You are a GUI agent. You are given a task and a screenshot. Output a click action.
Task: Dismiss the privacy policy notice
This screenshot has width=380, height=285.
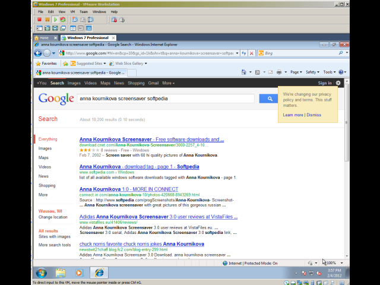coord(314,115)
